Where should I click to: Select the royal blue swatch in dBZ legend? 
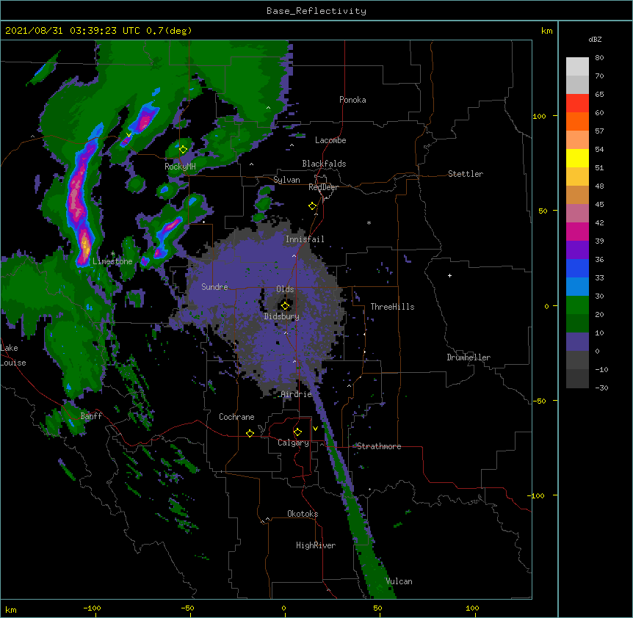[x=577, y=268]
